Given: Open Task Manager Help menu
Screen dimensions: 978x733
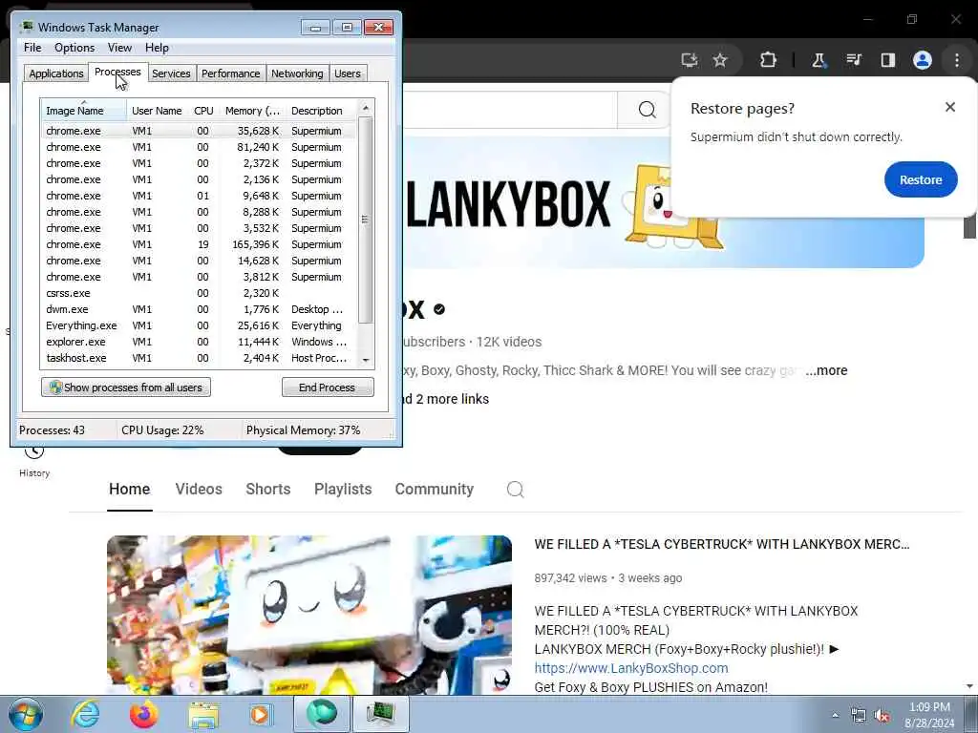Looking at the screenshot, I should (x=157, y=48).
